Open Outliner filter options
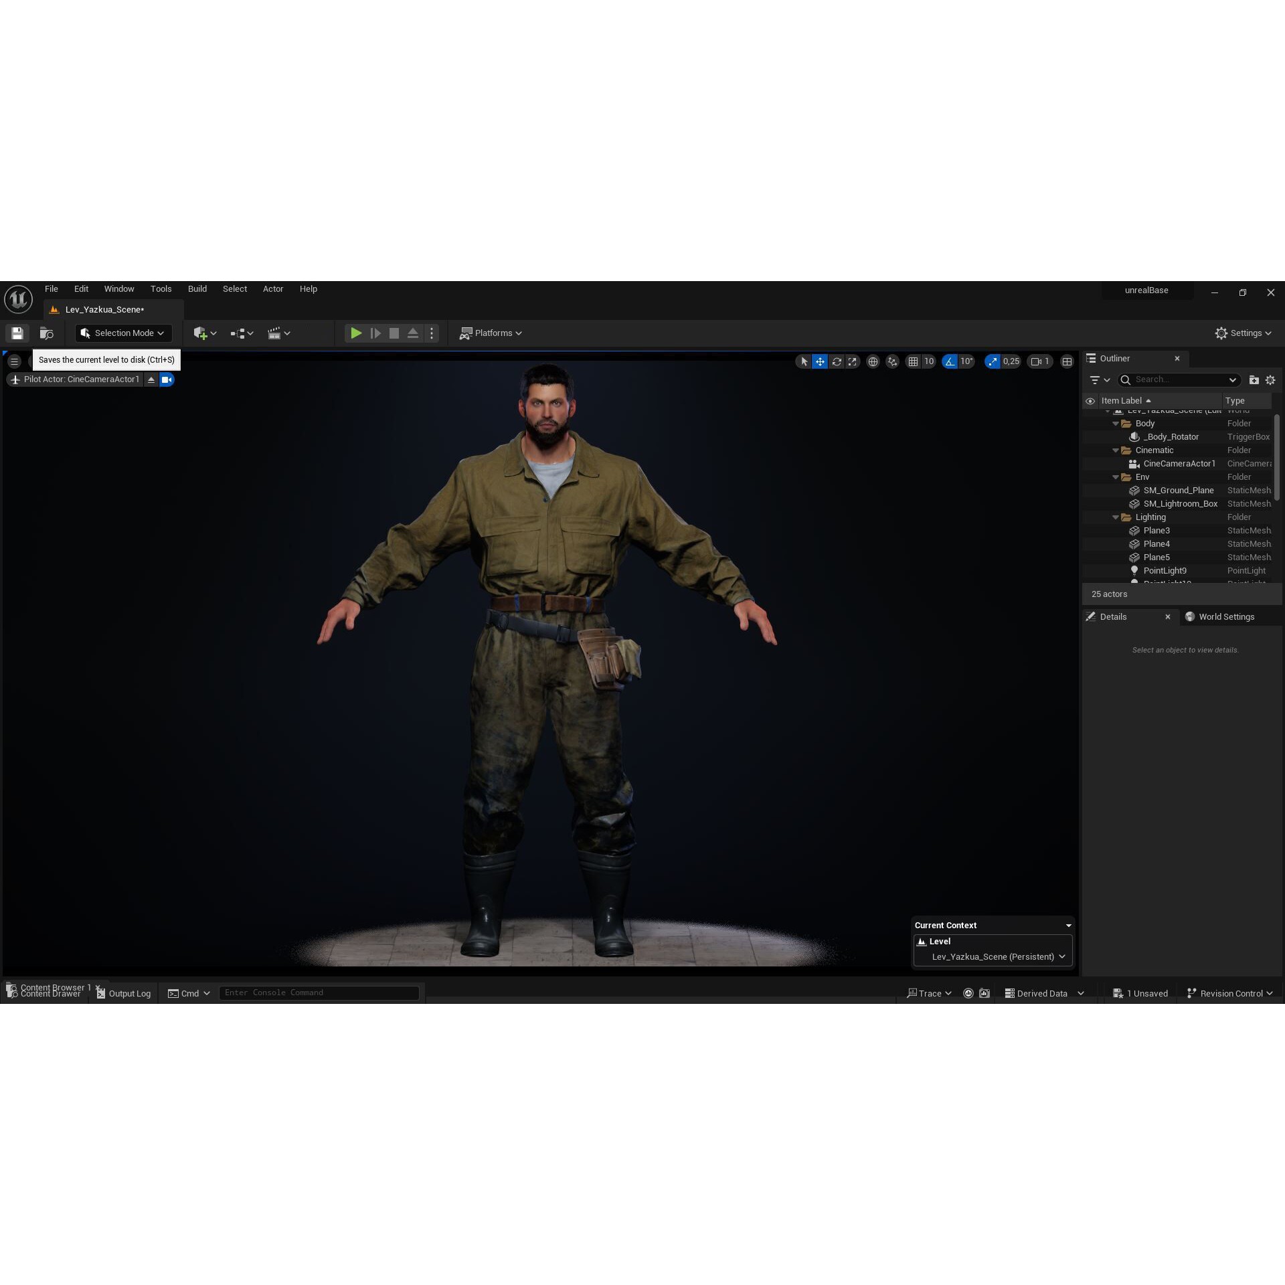The height and width of the screenshot is (1285, 1285). click(1100, 380)
